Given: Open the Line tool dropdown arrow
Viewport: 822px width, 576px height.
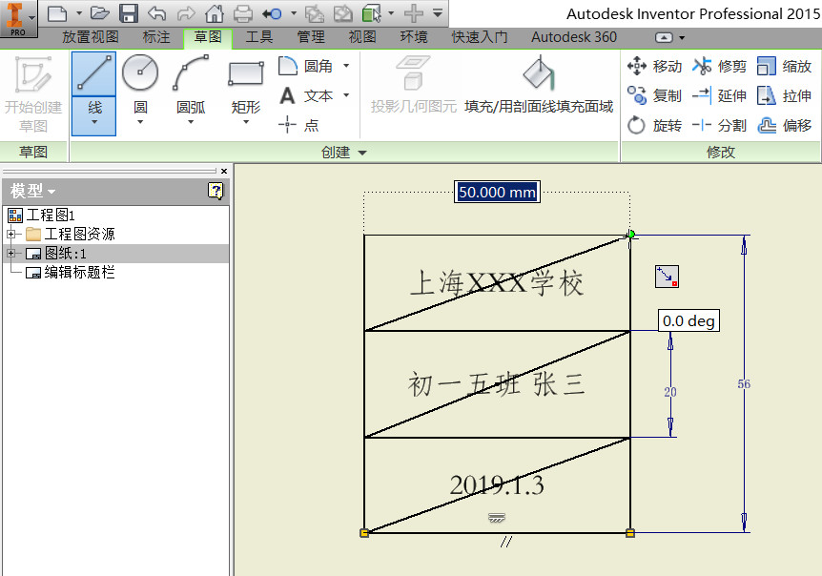Looking at the screenshot, I should 94,122.
